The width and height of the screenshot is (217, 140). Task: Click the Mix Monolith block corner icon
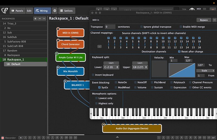[x=58, y=67]
